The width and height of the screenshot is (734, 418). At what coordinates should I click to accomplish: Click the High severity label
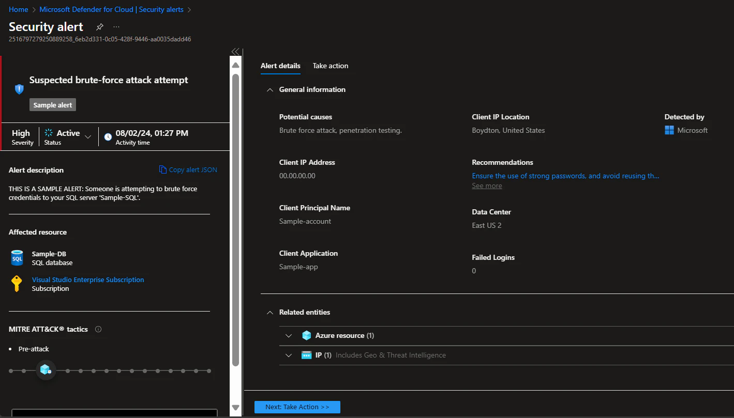coord(21,133)
